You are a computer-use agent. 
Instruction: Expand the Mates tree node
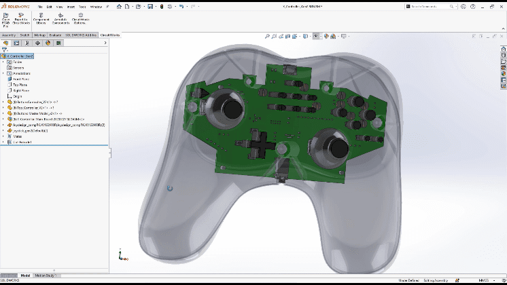coord(3,136)
